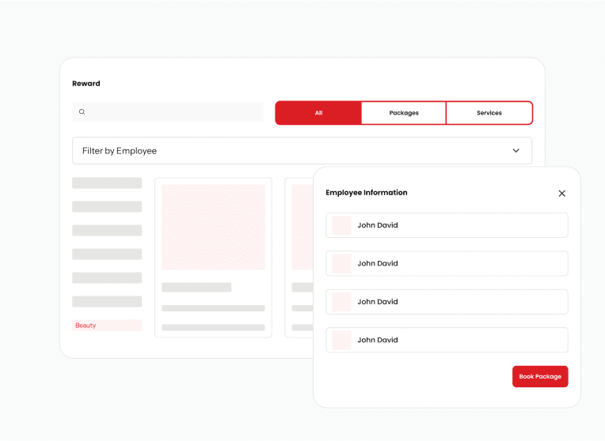This screenshot has width=605, height=441.
Task: Pick the third John David employee row
Action: (447, 302)
